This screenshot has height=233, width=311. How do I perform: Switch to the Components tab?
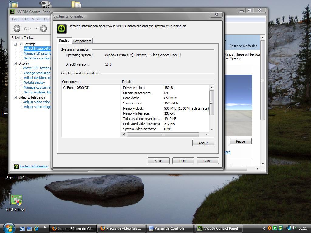pos(82,41)
